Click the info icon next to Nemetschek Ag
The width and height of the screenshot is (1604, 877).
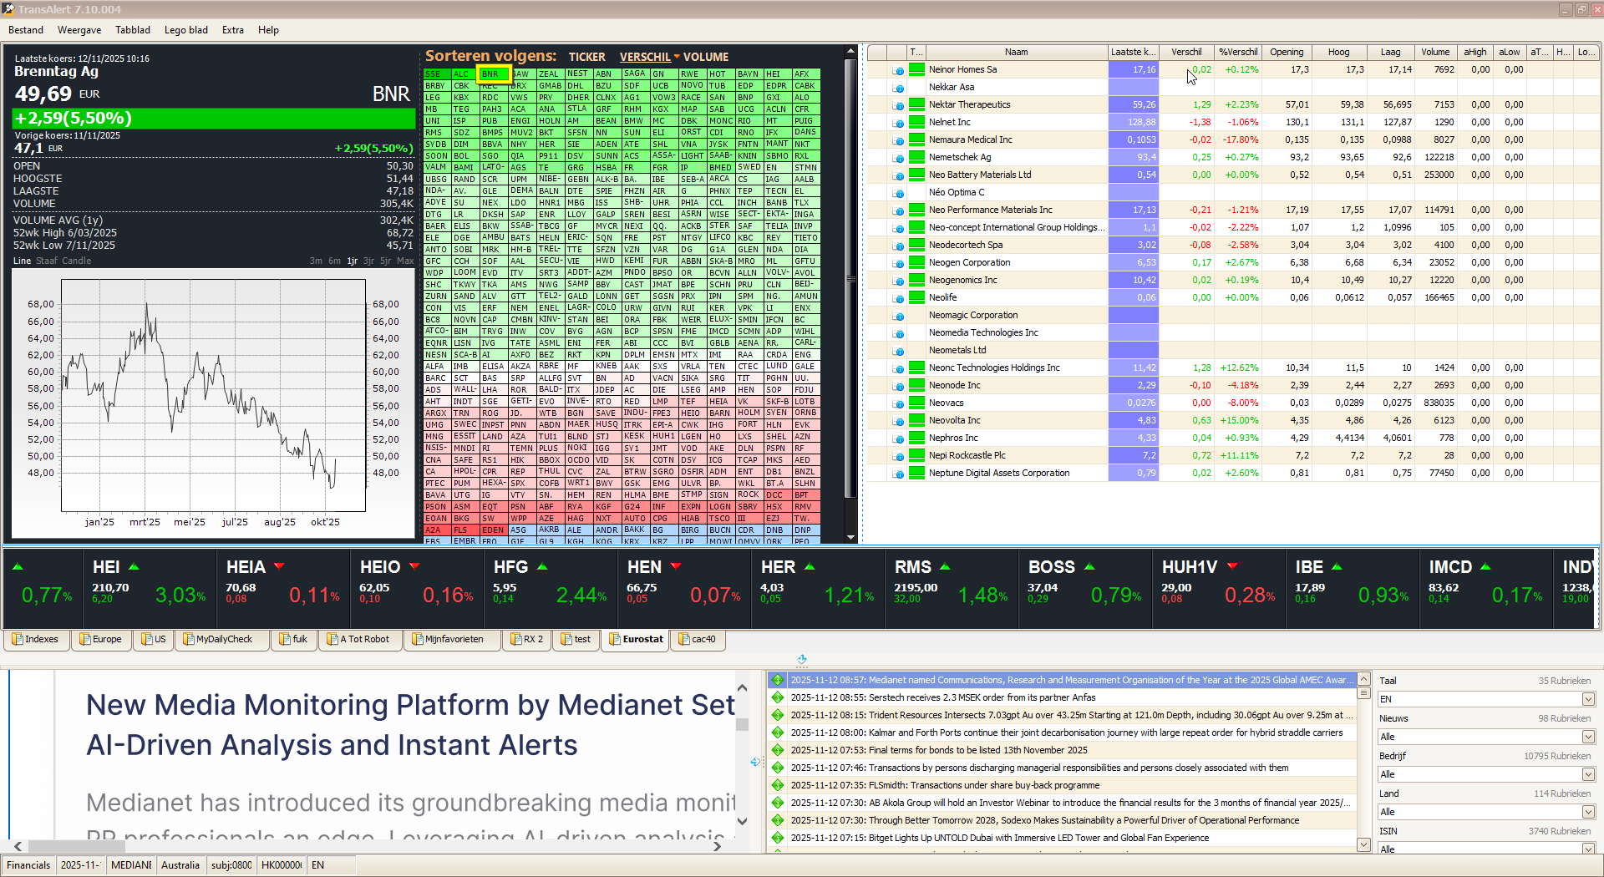900,157
